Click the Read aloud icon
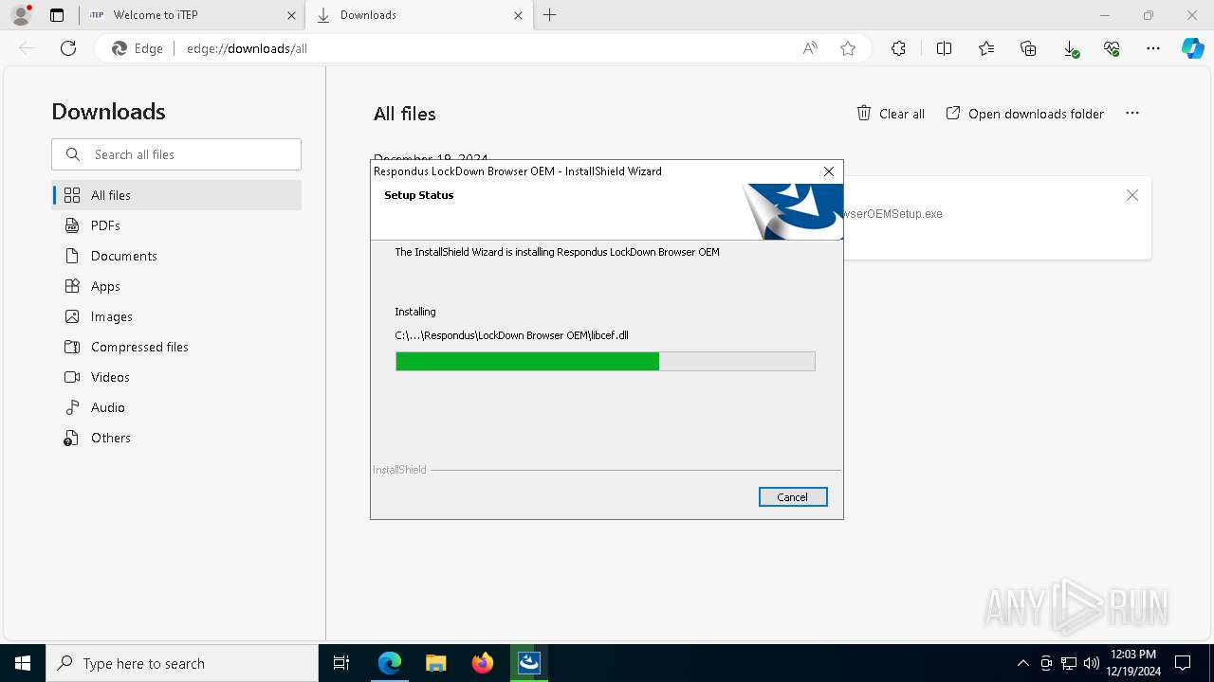This screenshot has width=1214, height=682. pos(810,48)
